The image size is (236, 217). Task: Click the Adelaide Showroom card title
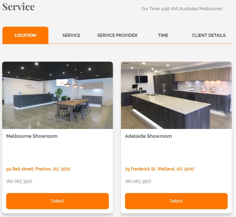click(x=148, y=136)
